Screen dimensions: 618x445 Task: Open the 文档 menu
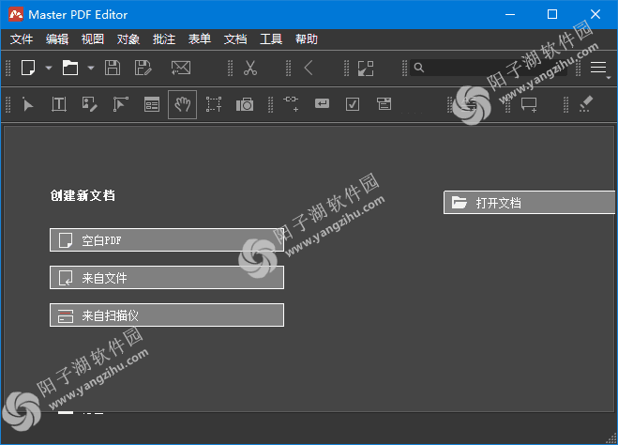click(x=235, y=39)
